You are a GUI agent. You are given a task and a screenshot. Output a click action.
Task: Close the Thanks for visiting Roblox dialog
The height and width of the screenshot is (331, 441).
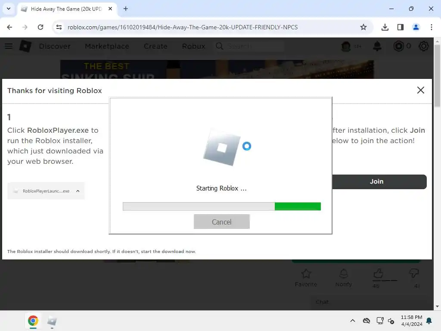(x=420, y=90)
